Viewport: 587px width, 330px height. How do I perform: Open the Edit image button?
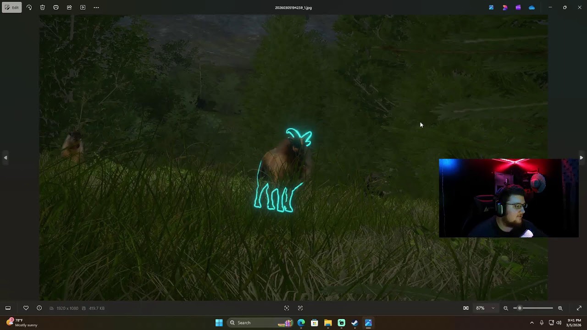tap(12, 7)
